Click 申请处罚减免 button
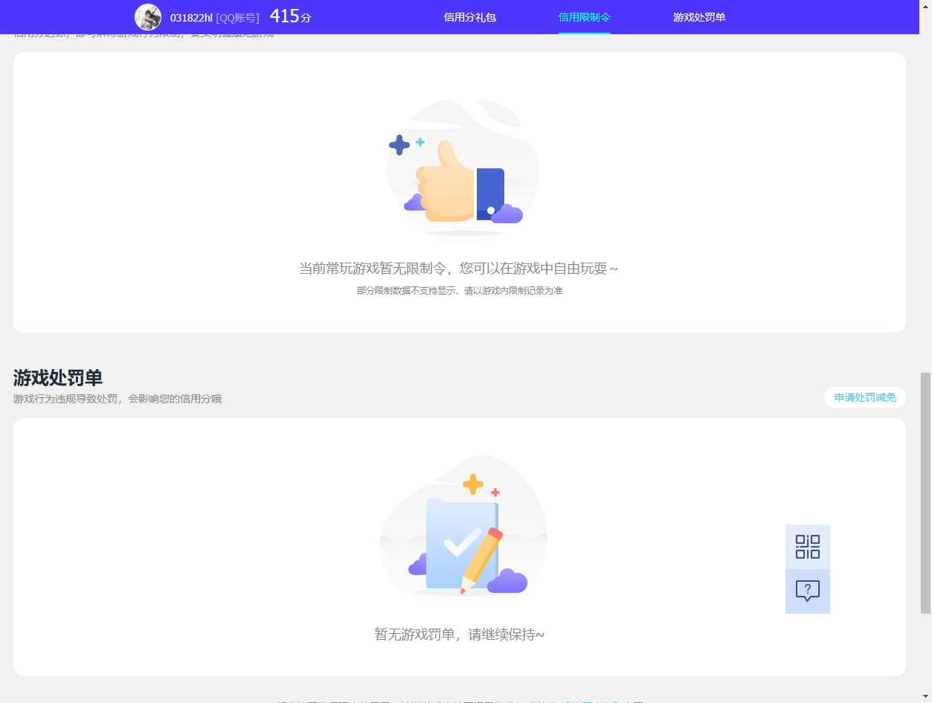 (x=865, y=397)
